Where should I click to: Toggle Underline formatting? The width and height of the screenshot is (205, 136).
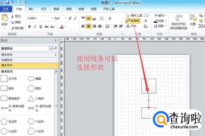pos(41,27)
